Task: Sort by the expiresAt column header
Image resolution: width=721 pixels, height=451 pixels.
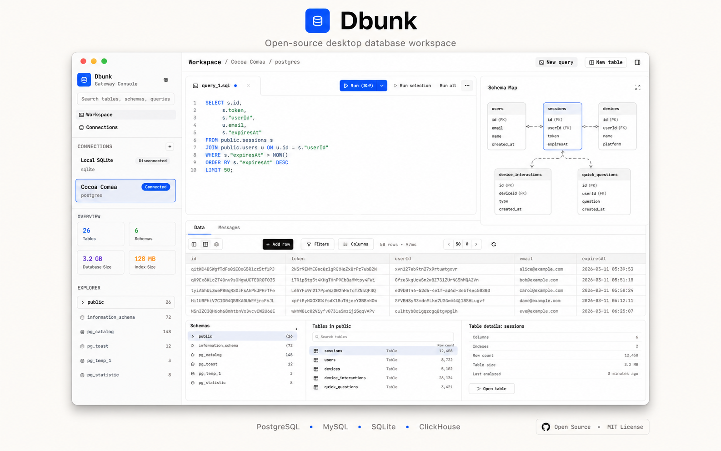Action: tap(611, 259)
